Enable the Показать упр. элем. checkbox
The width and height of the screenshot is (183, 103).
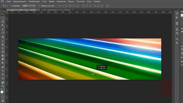(x=39, y=6)
